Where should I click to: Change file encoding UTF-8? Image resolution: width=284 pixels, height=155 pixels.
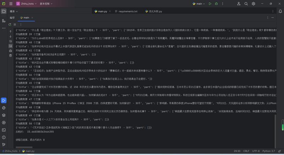tap(256, 151)
